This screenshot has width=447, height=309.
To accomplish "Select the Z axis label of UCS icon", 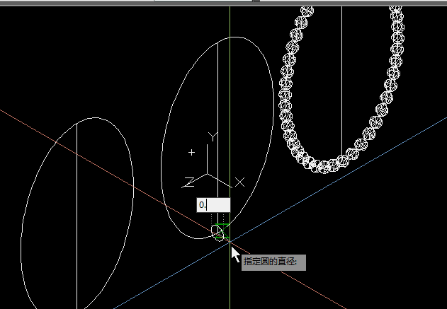I will 188,182.
